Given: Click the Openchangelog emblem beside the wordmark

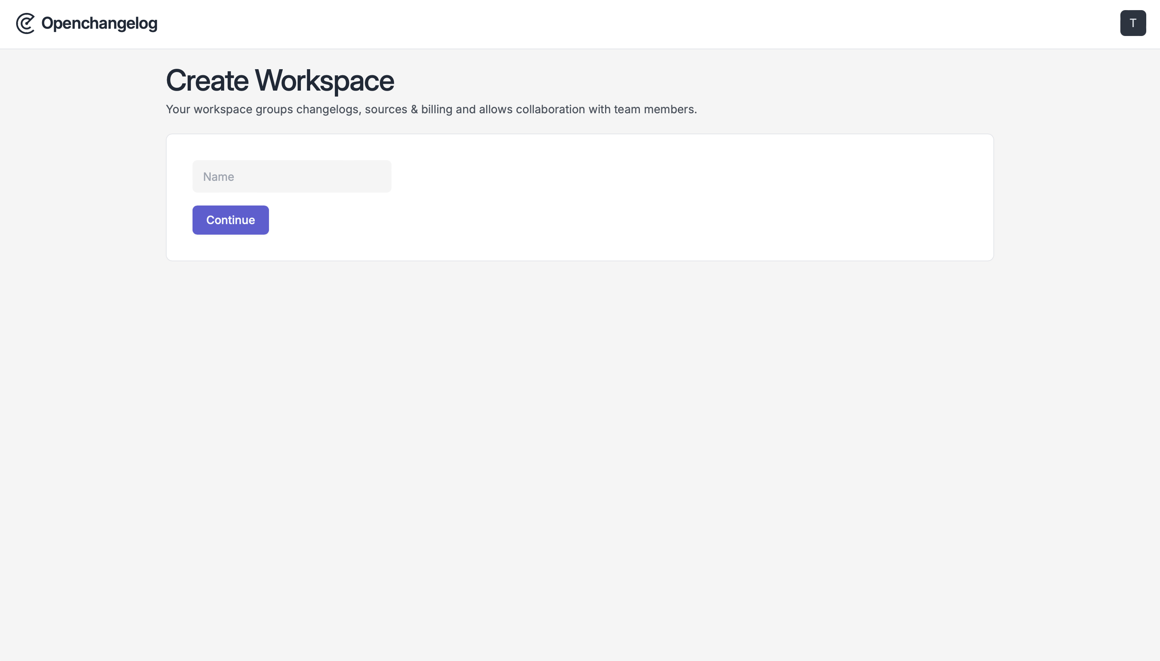Looking at the screenshot, I should coord(25,23).
